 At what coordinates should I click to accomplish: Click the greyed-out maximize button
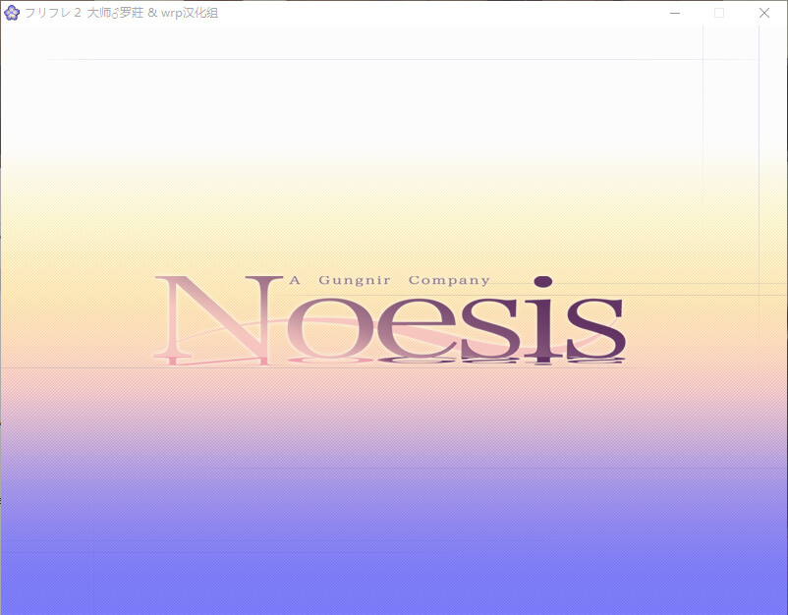pyautogui.click(x=719, y=13)
